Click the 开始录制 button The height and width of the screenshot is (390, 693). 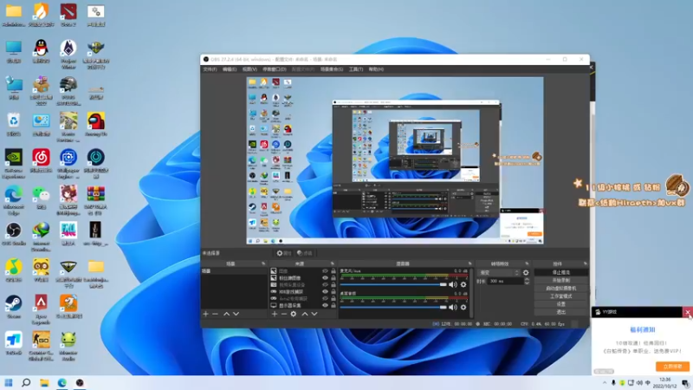point(560,280)
